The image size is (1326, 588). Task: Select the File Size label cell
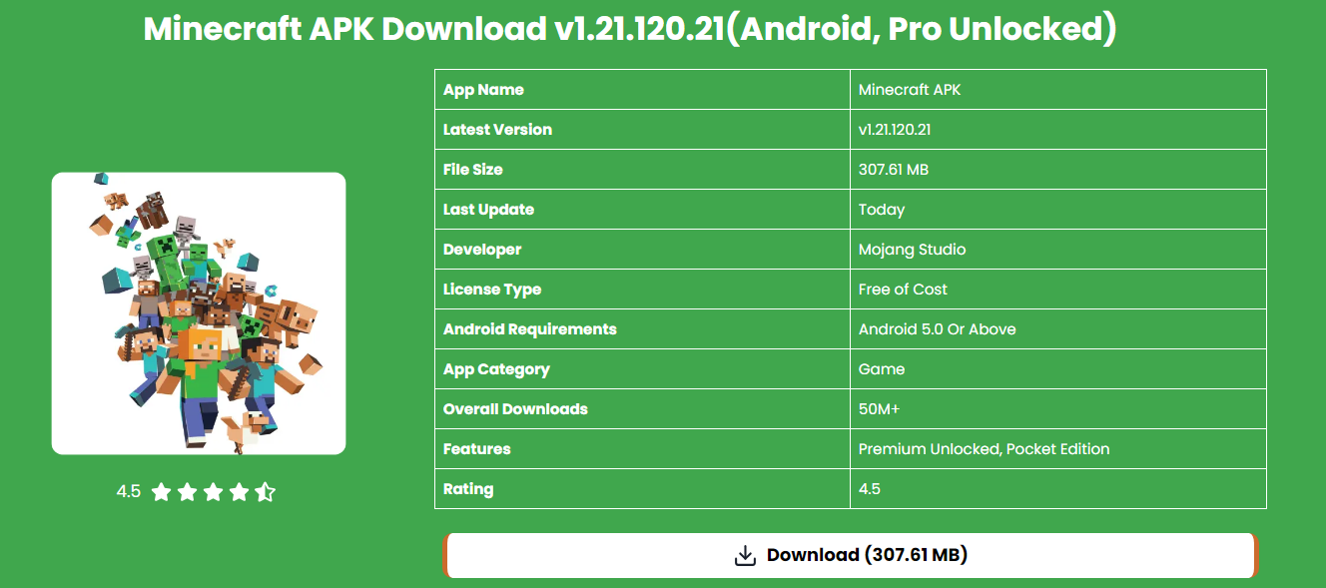tap(642, 170)
